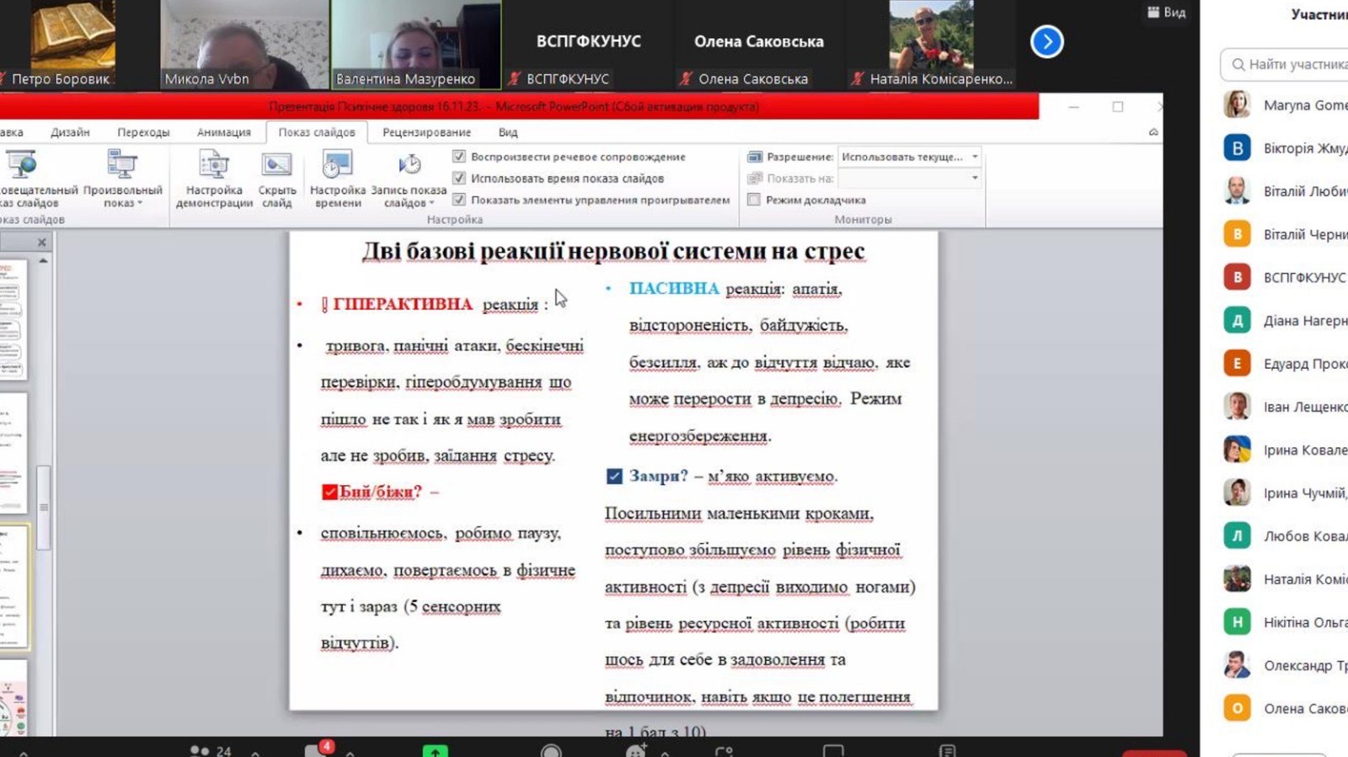Click the red 'Бий/біжи?' text on slide
Screen dimensions: 1348x757
click(x=381, y=492)
